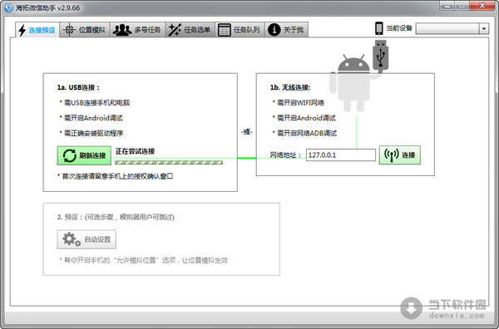Click the 1a. USB连接 heading

click(78, 87)
